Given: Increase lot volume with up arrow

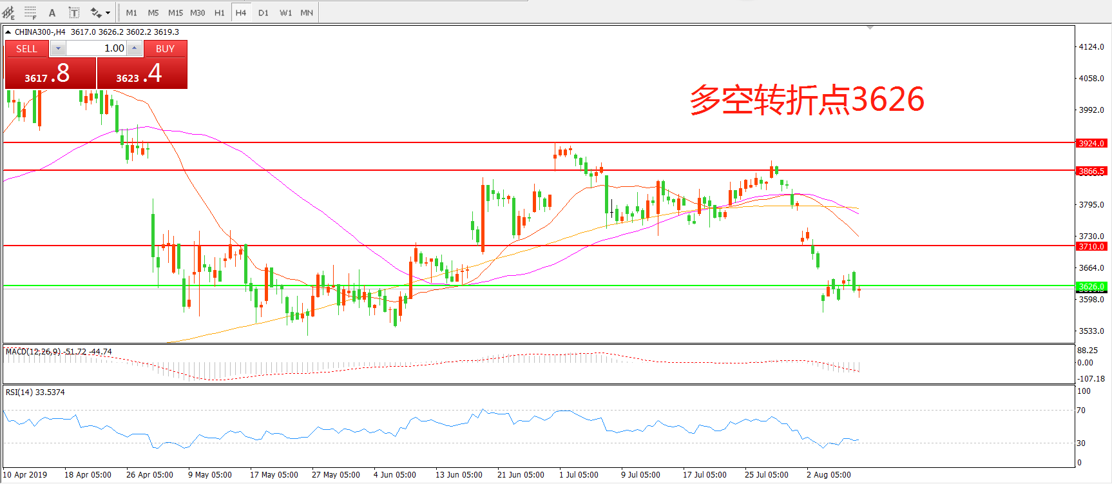Looking at the screenshot, I should tap(134, 48).
